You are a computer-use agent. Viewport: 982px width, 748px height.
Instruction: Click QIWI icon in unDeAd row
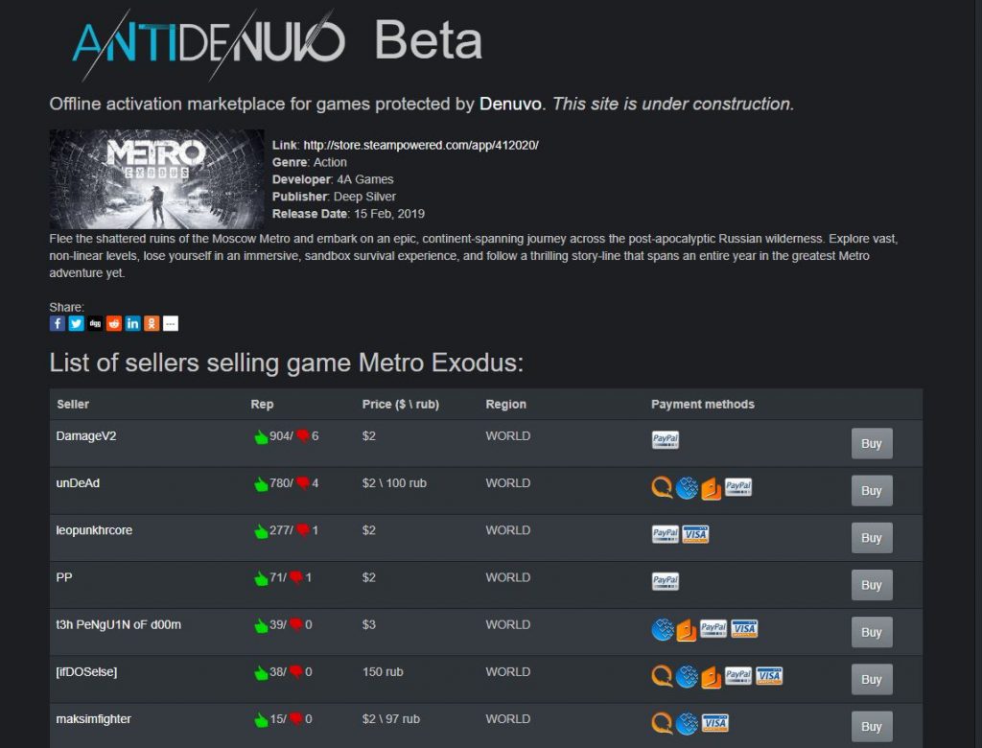coord(662,487)
